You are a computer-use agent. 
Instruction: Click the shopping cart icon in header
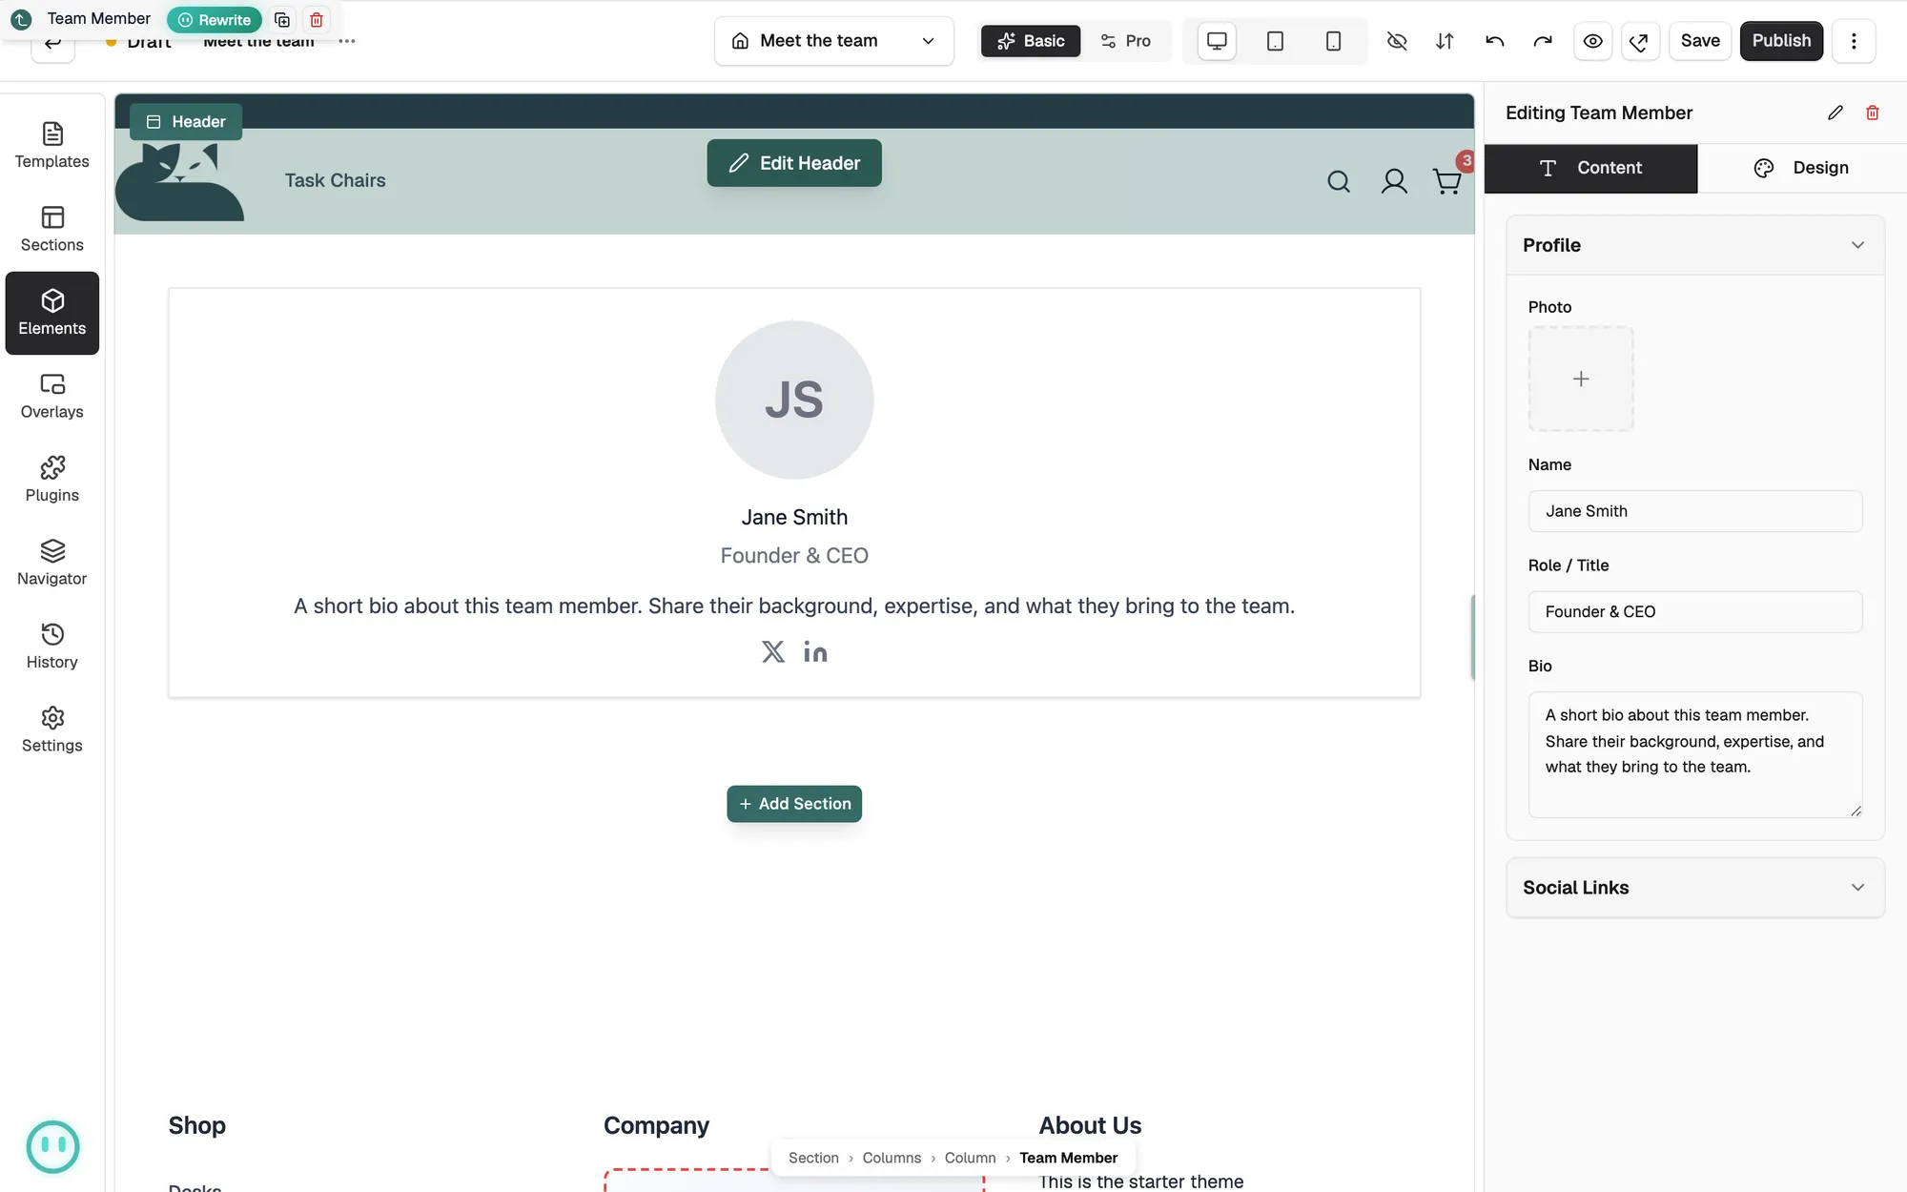[x=1446, y=181]
